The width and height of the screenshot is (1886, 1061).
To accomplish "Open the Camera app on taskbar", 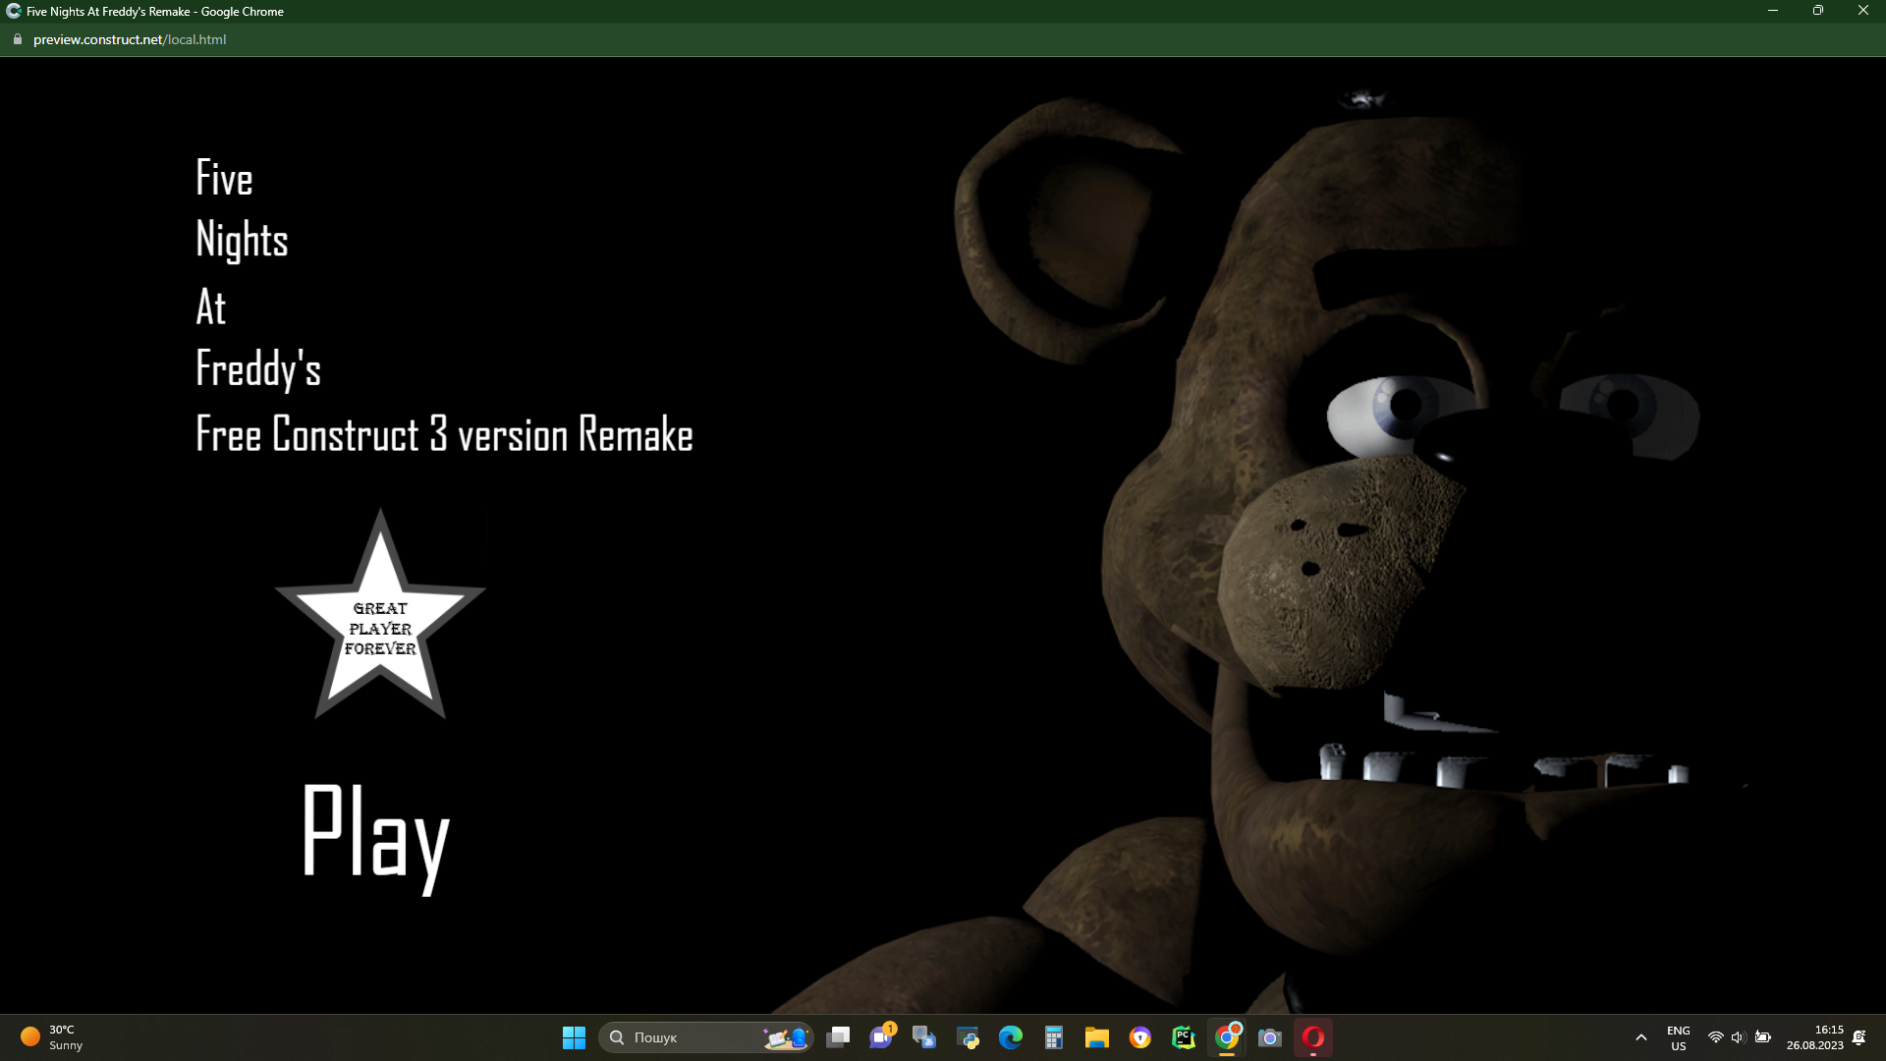I will [1270, 1037].
